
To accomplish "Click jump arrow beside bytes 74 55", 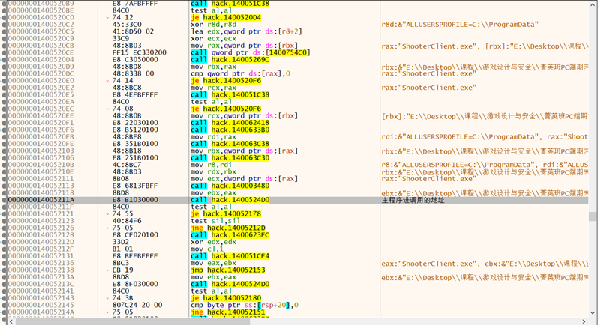I will (107, 214).
